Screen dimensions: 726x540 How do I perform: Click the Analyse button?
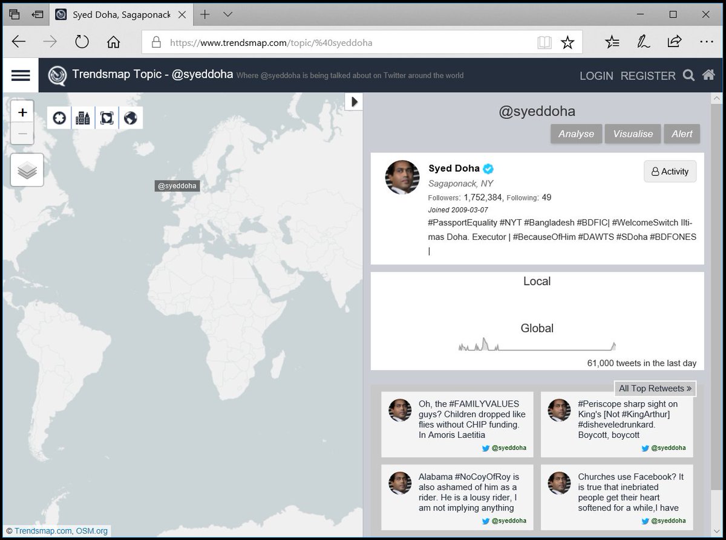tap(576, 134)
